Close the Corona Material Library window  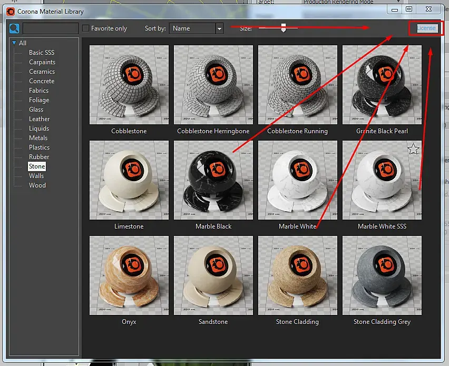pos(428,9)
